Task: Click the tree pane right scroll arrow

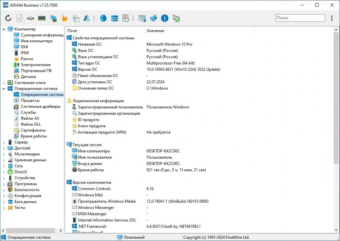Action: (x=60, y=230)
